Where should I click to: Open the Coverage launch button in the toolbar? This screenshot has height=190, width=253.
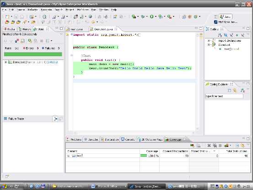(134, 16)
